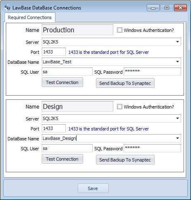Send Production backup to Synaptec

(x=125, y=83)
